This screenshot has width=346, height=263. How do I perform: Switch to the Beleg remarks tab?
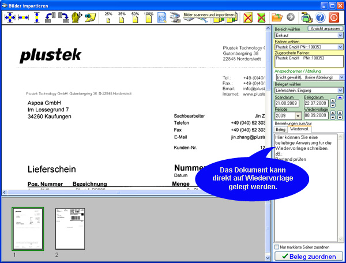click(280, 130)
